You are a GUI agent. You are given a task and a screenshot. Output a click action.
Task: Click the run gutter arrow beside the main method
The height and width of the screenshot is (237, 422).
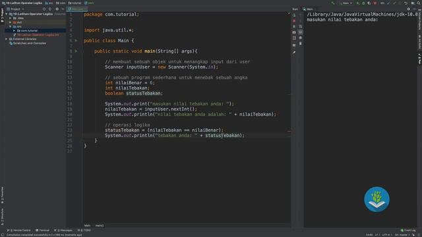pyautogui.click(x=76, y=51)
